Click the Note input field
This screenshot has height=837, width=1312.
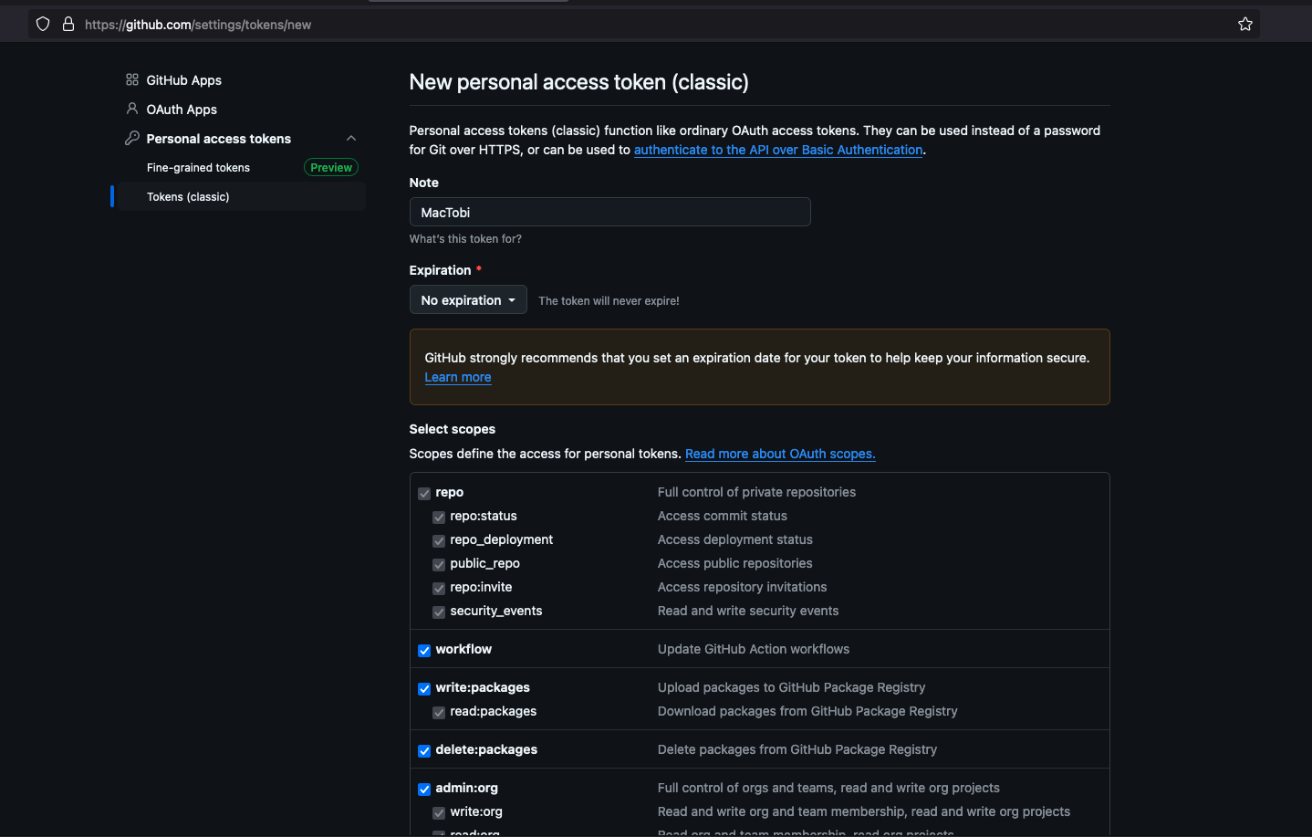(x=609, y=213)
